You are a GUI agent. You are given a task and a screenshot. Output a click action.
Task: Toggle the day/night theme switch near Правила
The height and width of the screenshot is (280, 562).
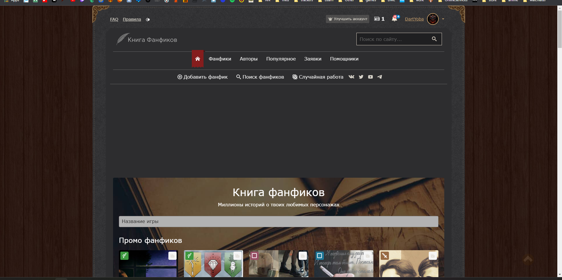point(148,19)
